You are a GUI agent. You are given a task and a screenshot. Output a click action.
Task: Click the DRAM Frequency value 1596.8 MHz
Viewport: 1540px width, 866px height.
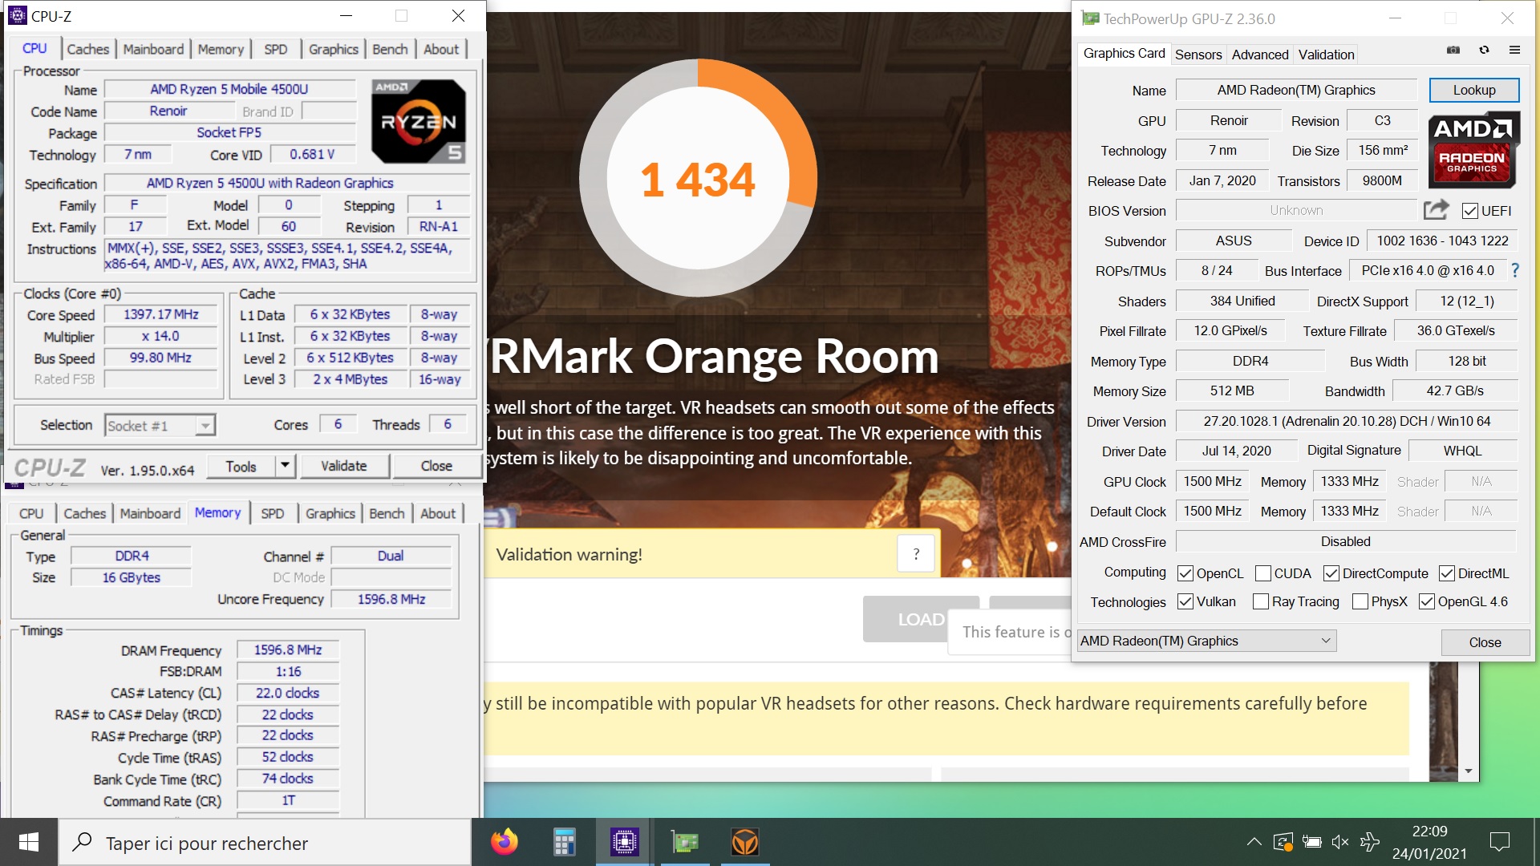288,649
